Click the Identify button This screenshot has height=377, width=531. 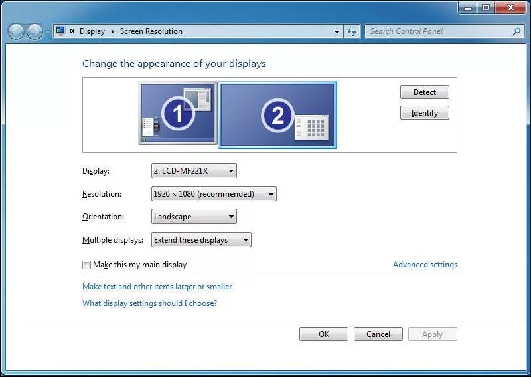click(x=425, y=112)
